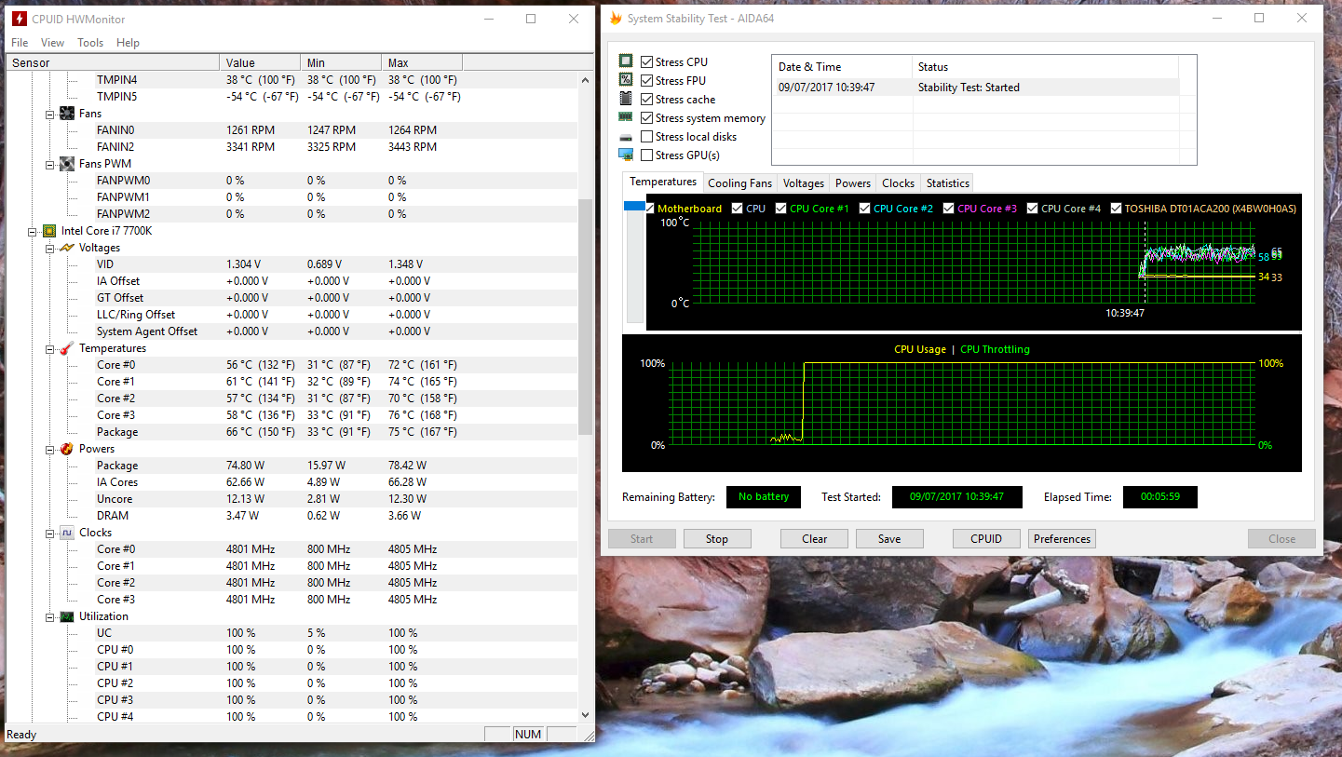This screenshot has height=757, width=1342.
Task: Click the monitor icon beside Stress GPU(s)
Action: (626, 155)
